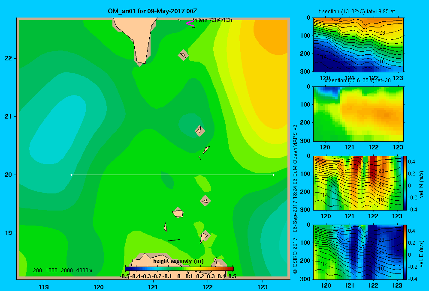Click the height anomaly color bar

179,268
